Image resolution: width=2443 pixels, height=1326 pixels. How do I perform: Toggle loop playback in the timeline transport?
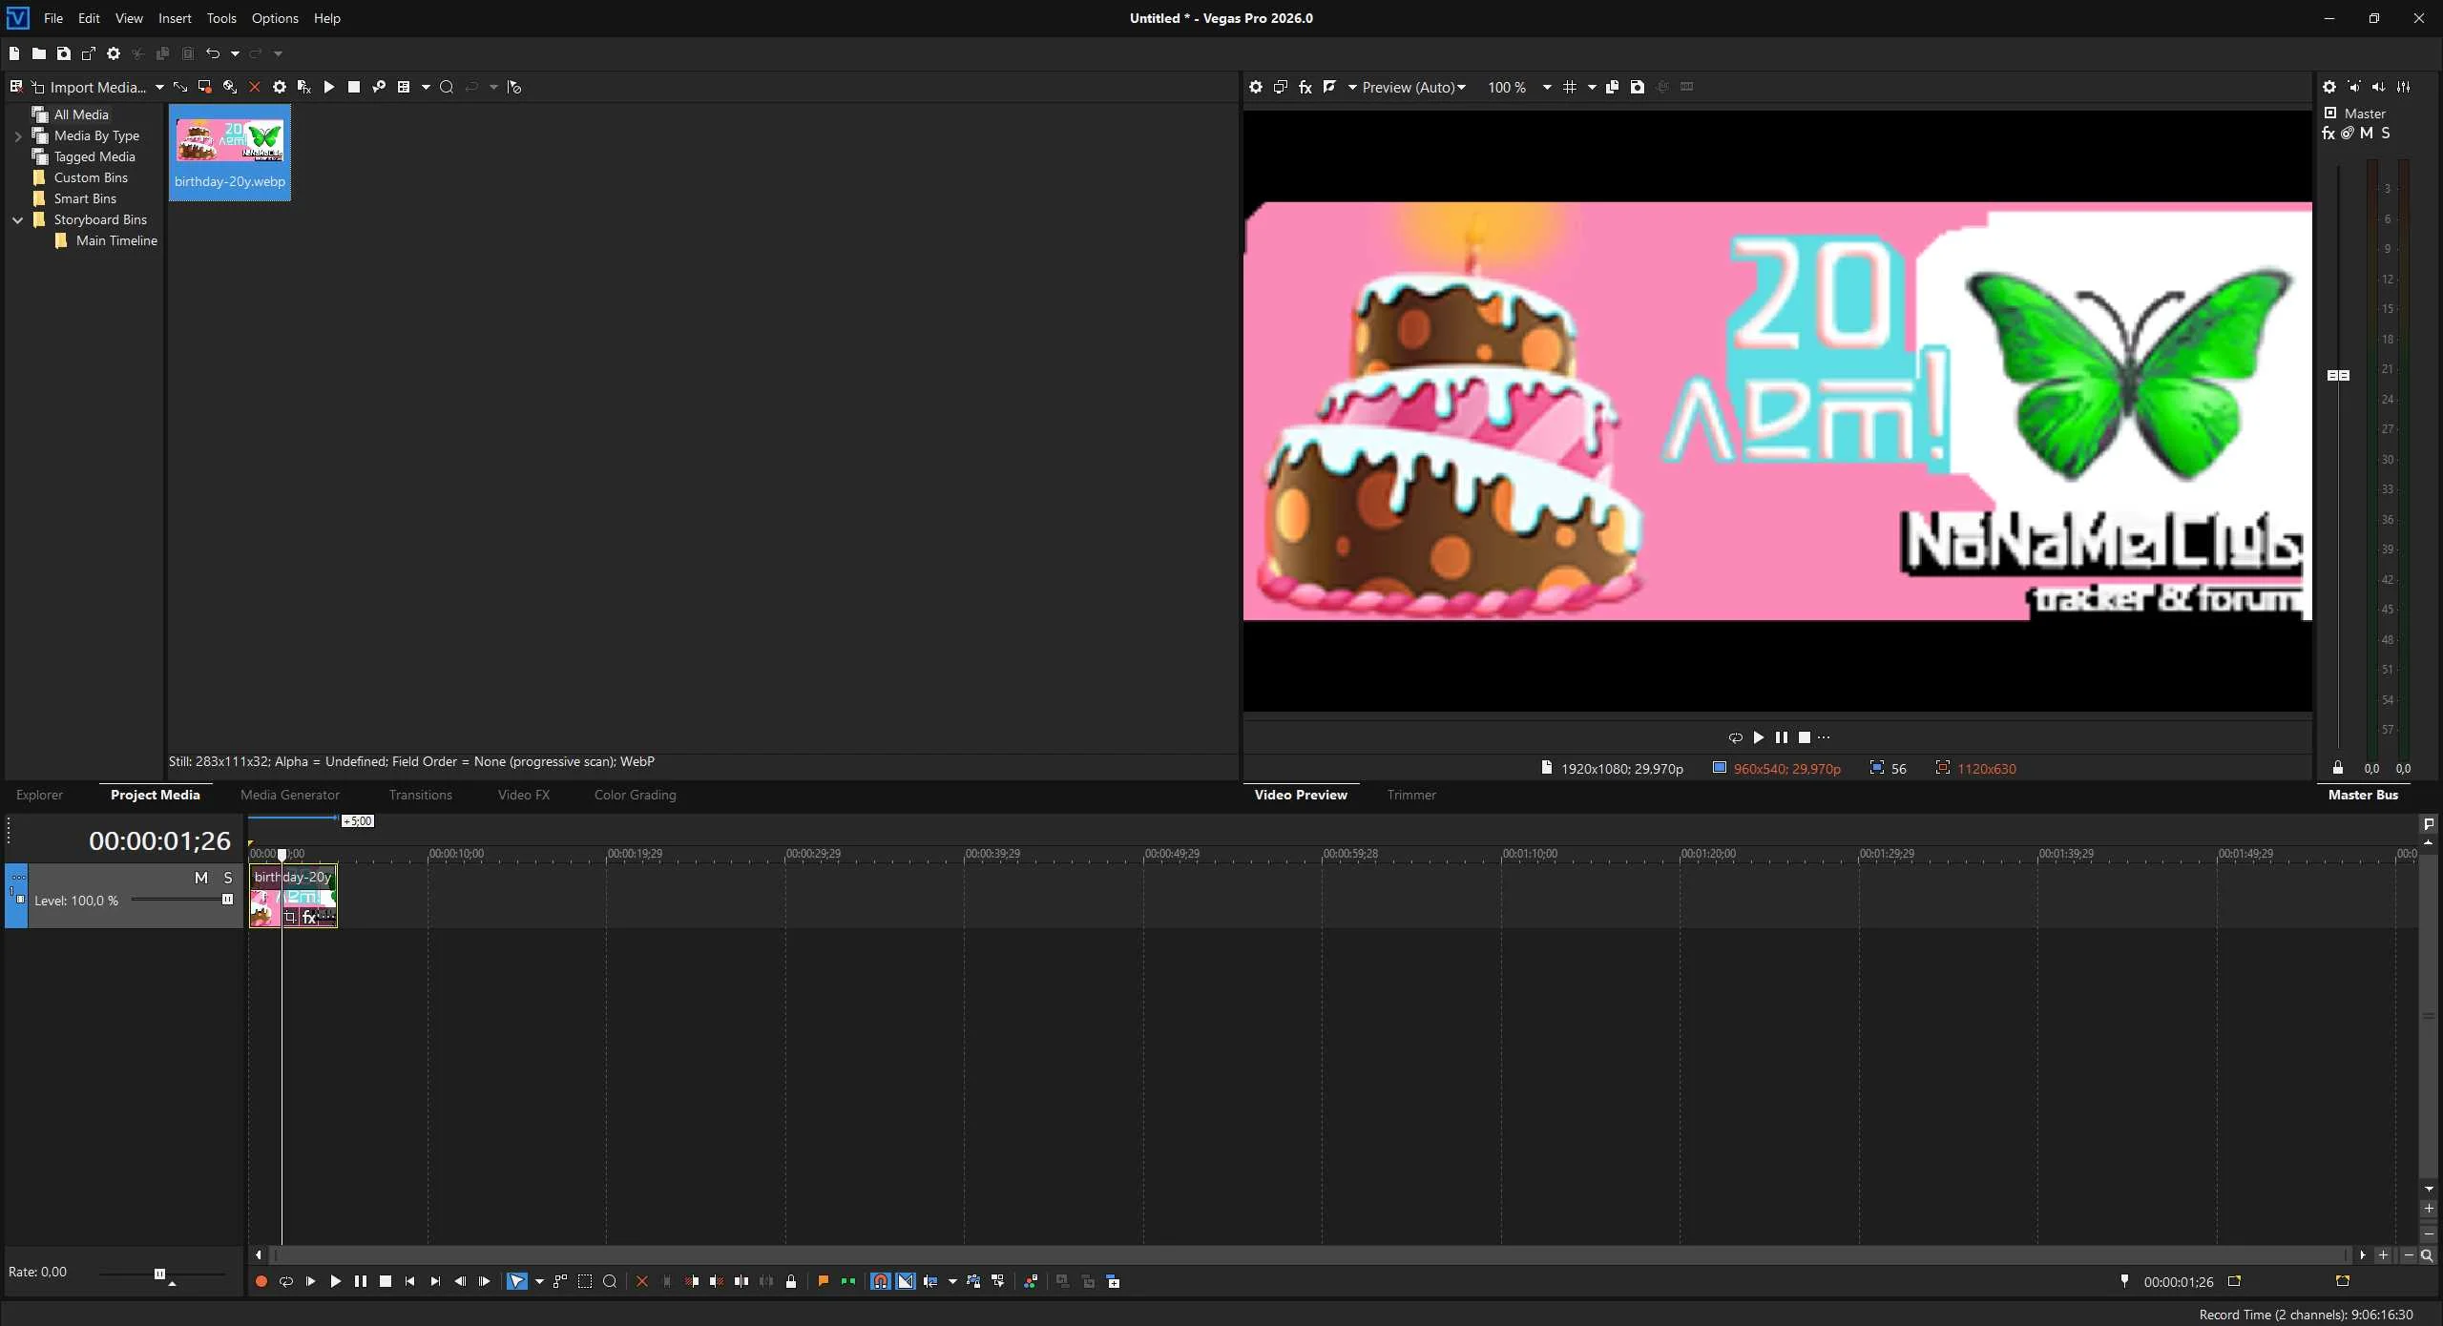click(285, 1281)
